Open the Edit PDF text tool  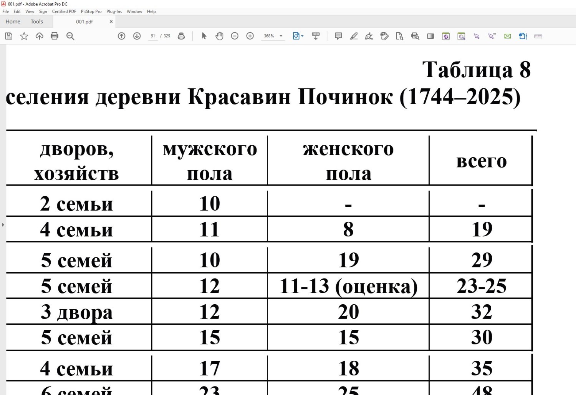coord(384,36)
